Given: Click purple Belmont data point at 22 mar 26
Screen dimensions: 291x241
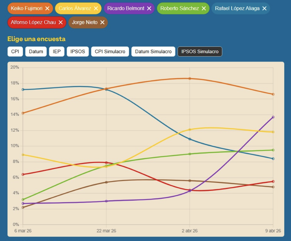Looking at the screenshot, I should point(106,201).
